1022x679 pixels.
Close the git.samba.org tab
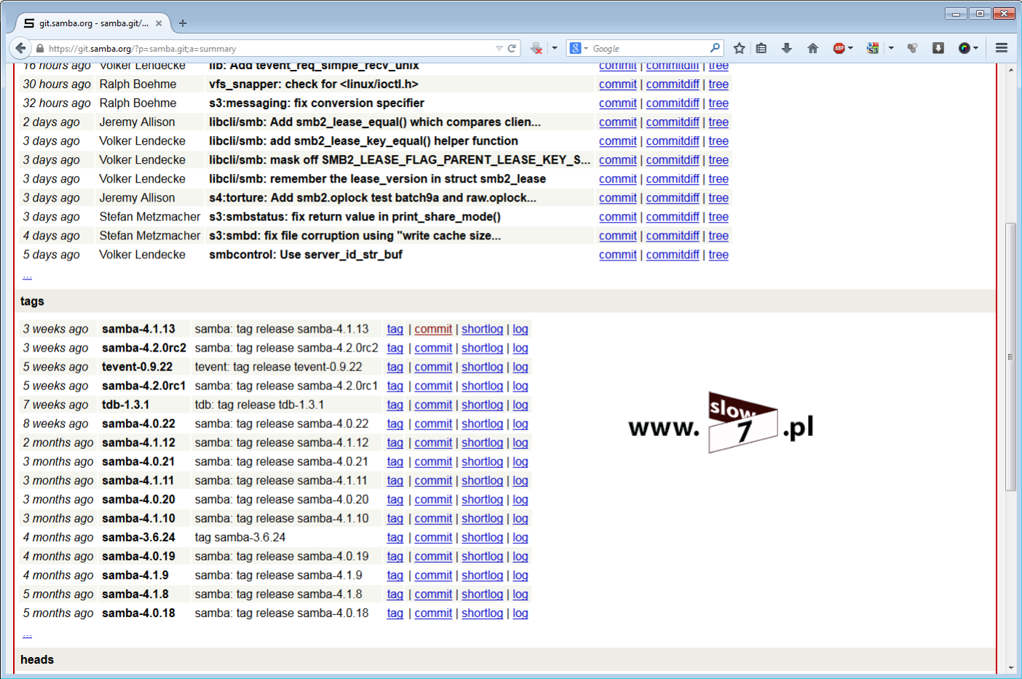pyautogui.click(x=159, y=23)
